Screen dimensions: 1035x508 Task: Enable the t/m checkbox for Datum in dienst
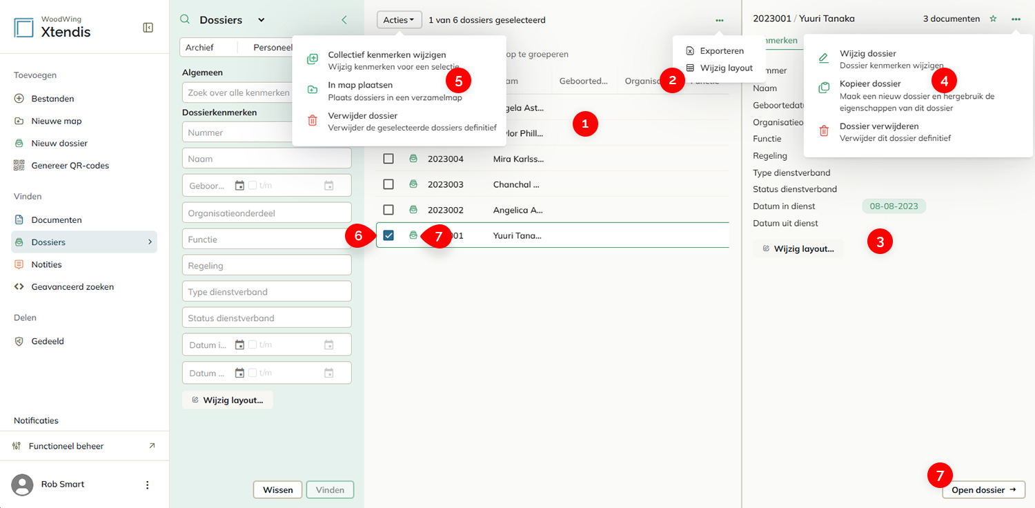[253, 344]
